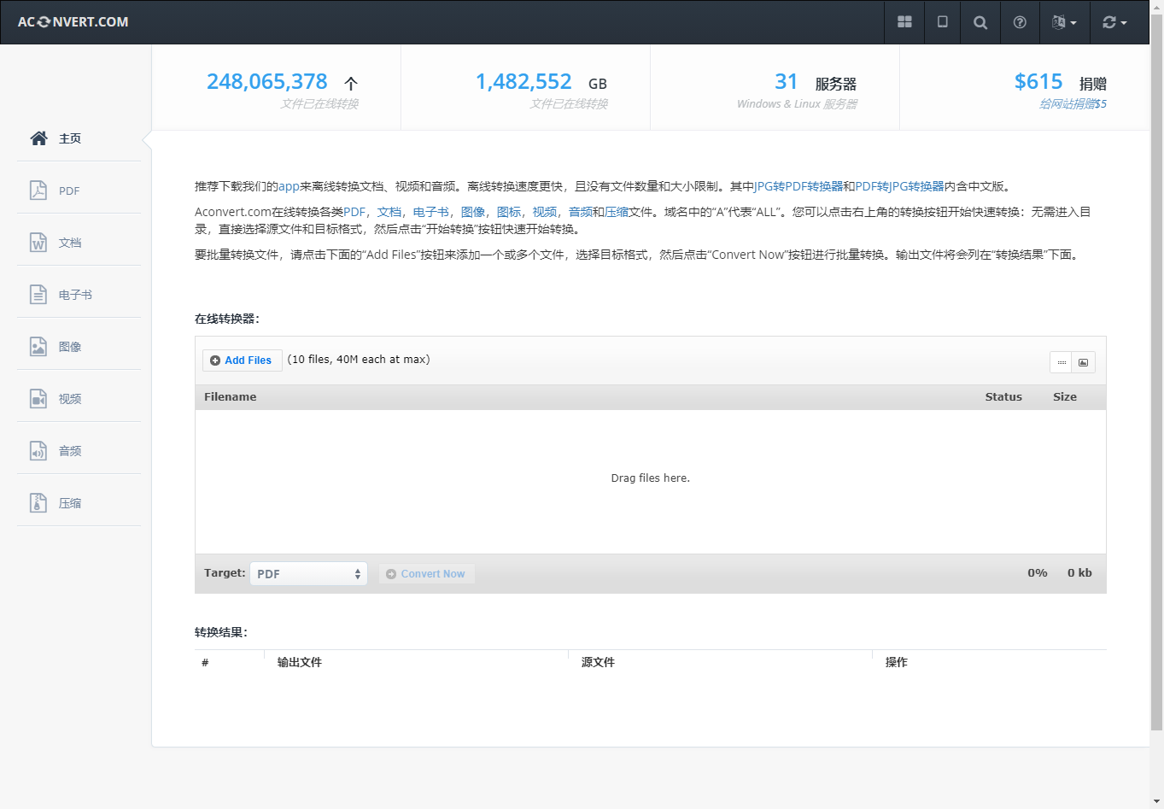Click the 给网站捐赠$5 donation link

pos(1073,104)
